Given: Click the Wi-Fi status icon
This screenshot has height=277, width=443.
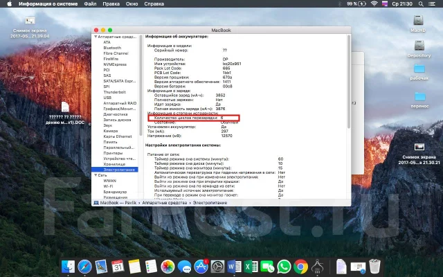Looking at the screenshot, I should (374, 3).
